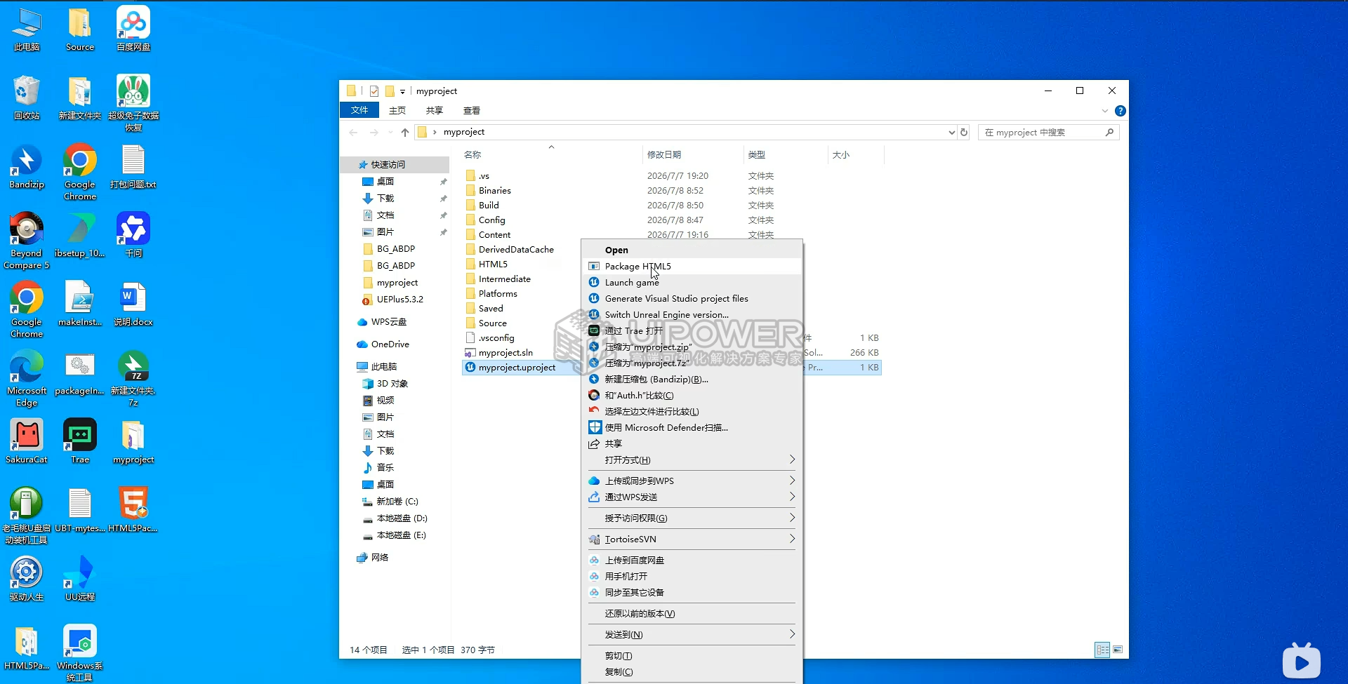This screenshot has width=1348, height=684.
Task: Switch to large icons view layout
Action: click(x=1118, y=650)
